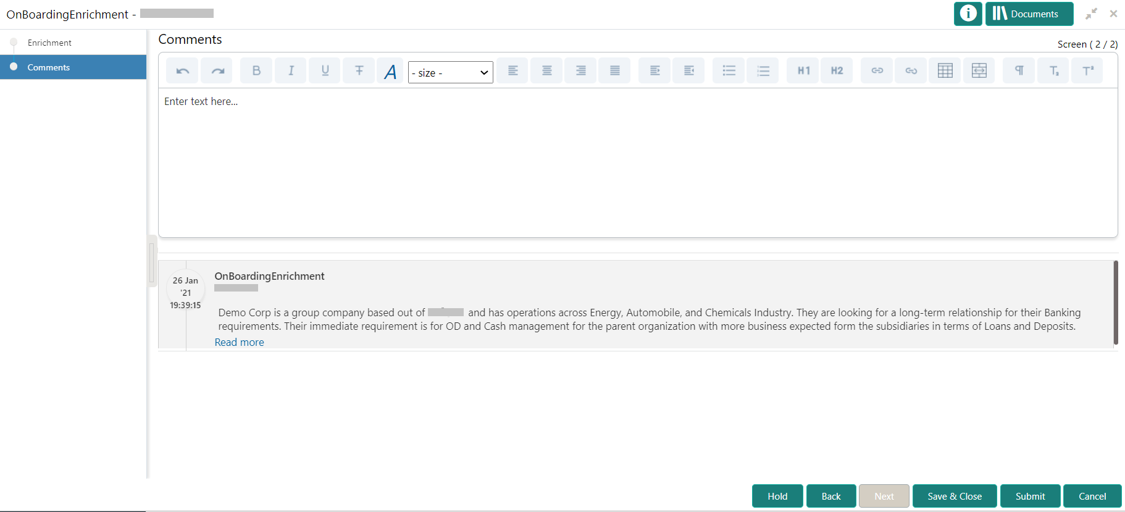
Task: Click the link icon beside the table icon
Action: pos(911,70)
